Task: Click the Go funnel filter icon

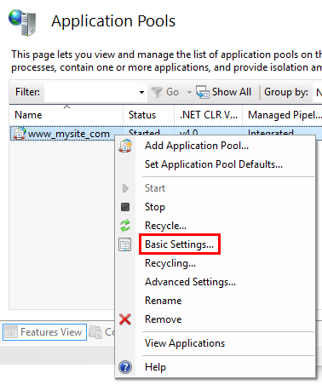Action: (x=157, y=92)
